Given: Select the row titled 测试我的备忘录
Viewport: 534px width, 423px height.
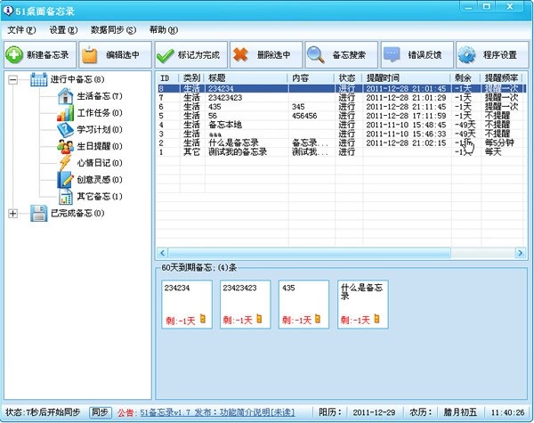Looking at the screenshot, I should pos(342,152).
